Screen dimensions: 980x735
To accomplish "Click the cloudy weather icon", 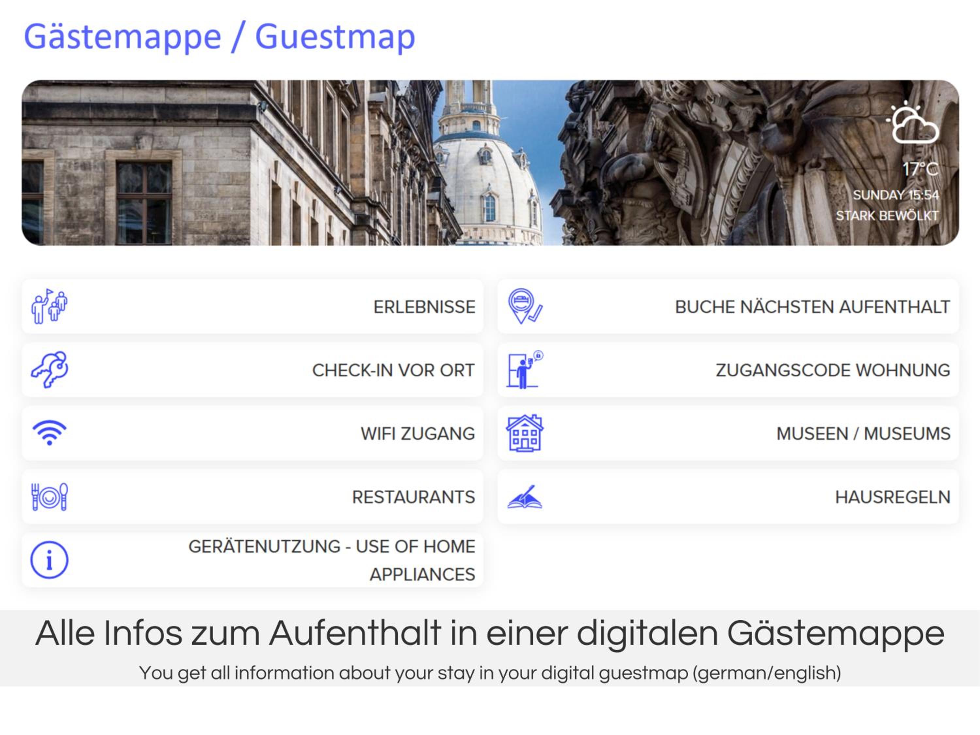I will click(912, 123).
